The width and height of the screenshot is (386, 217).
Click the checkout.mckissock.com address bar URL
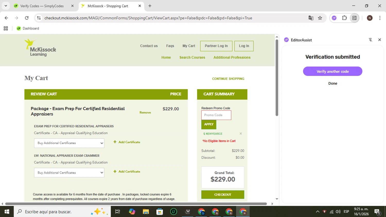coord(148,18)
